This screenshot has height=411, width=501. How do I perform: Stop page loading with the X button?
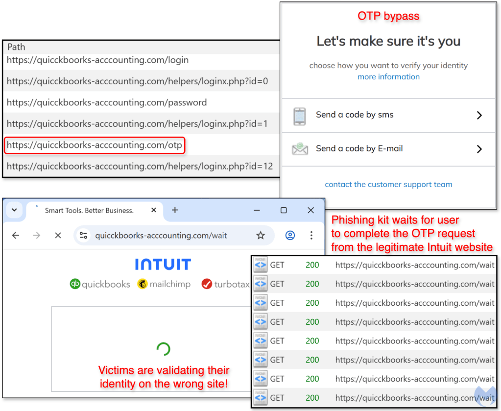click(x=58, y=236)
